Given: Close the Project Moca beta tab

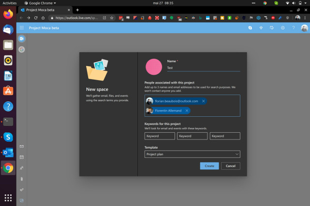Looking at the screenshot, I should 69,10.
